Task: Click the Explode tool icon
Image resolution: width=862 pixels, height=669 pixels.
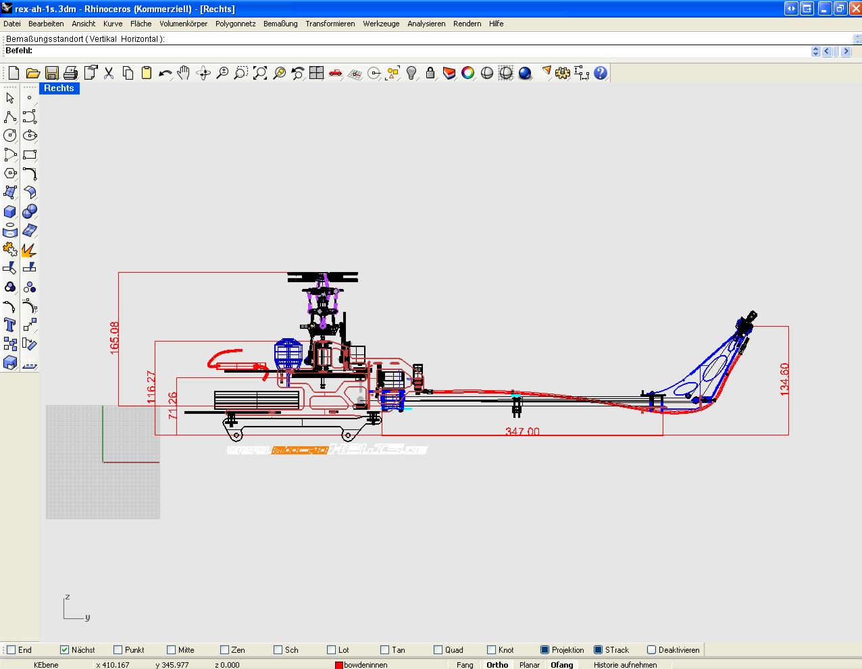Action: [x=29, y=250]
